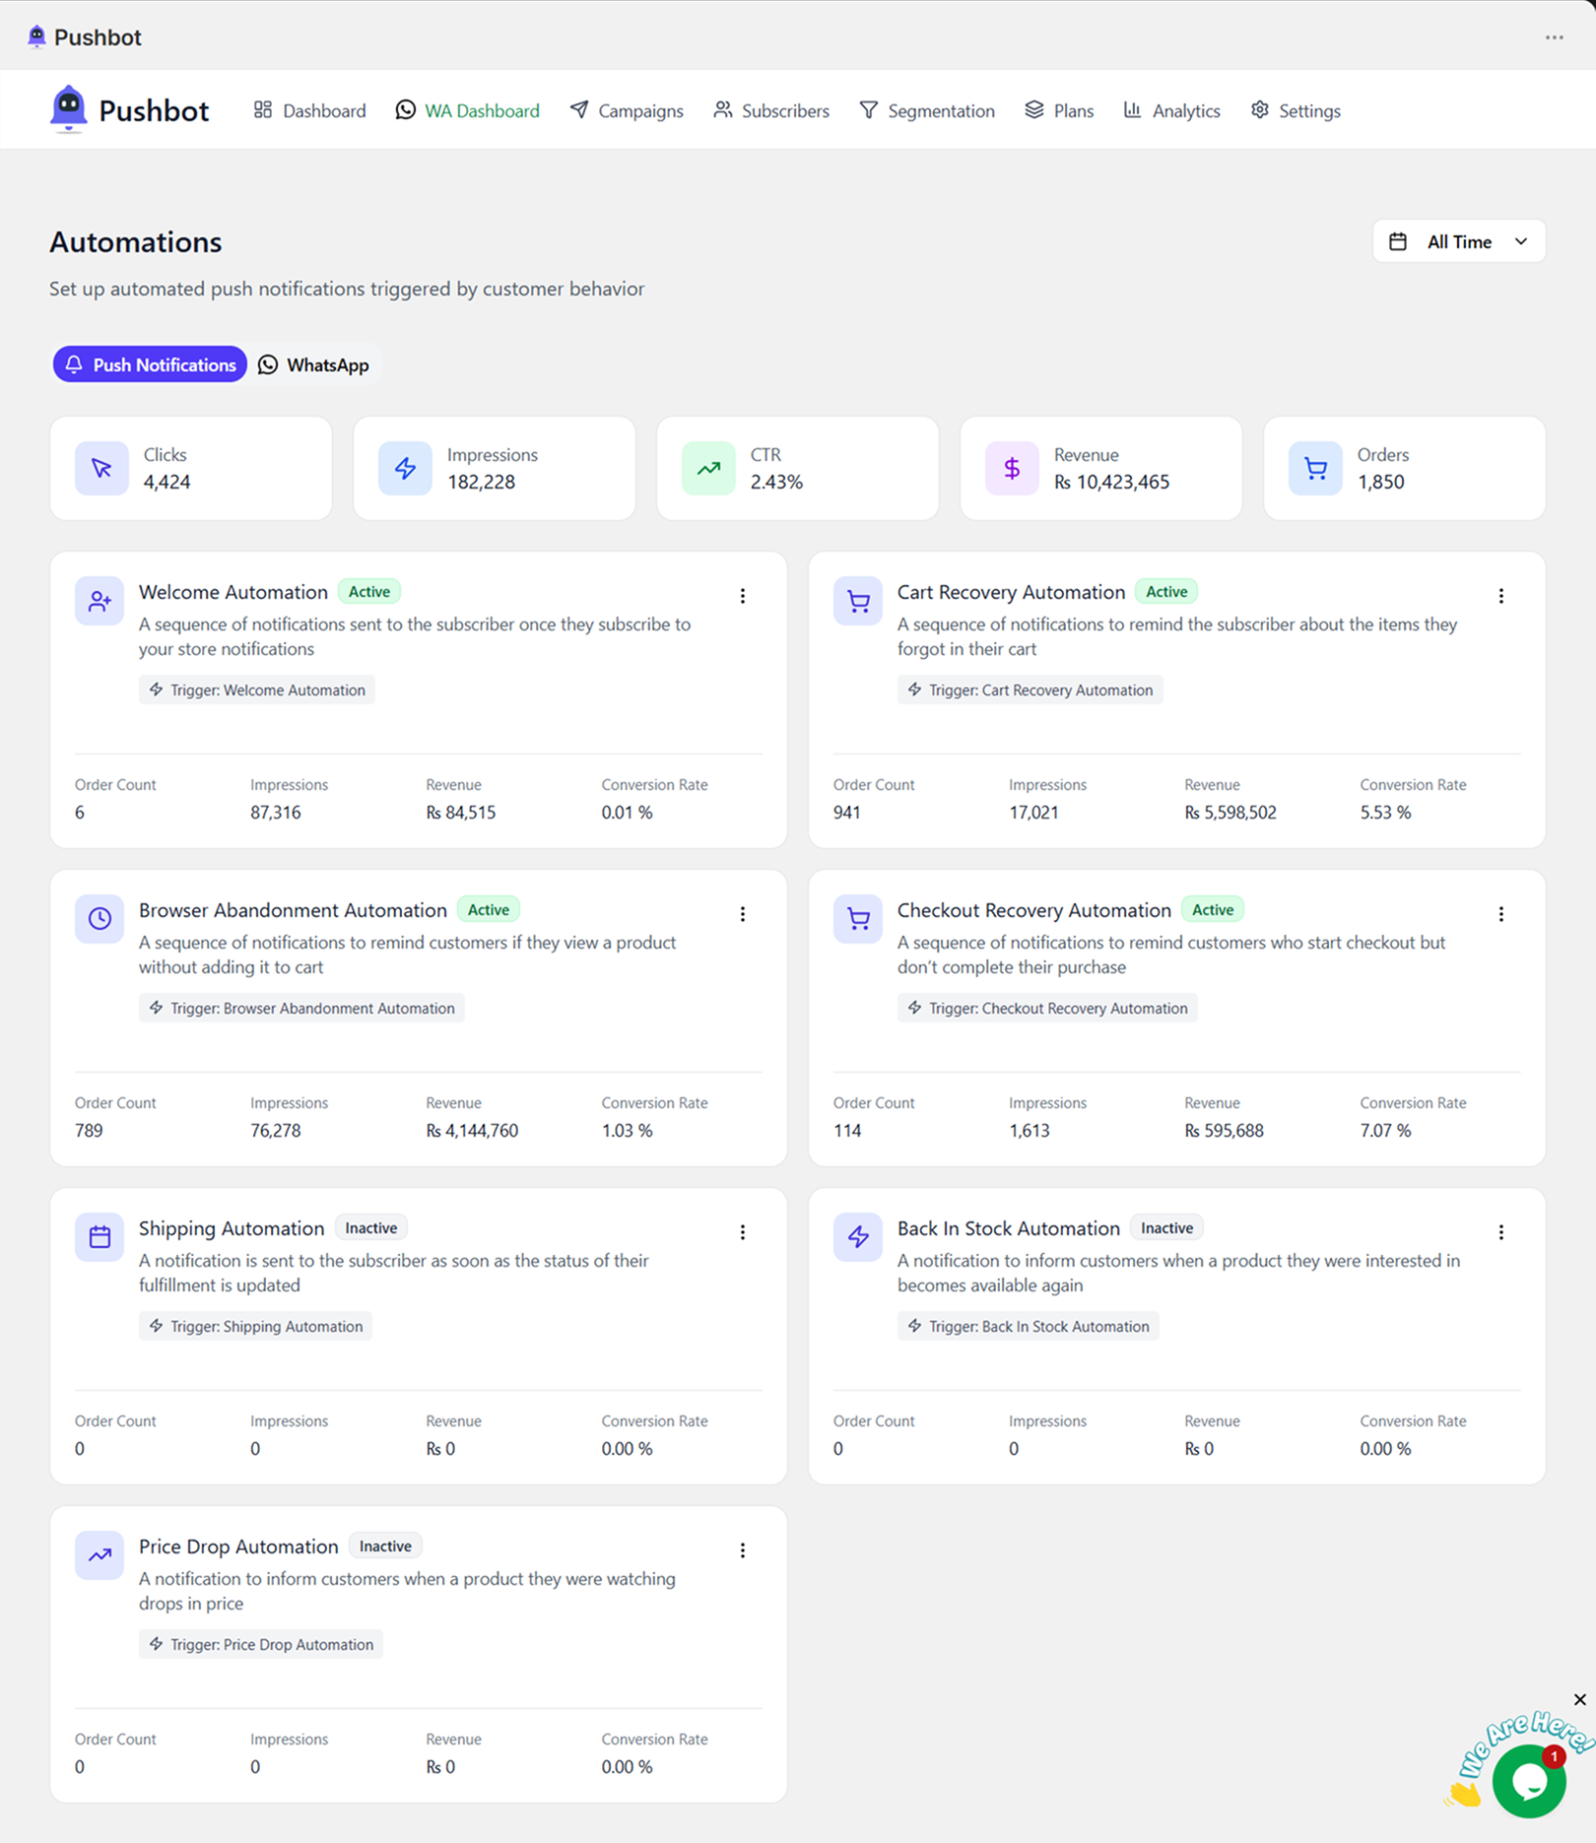Expand the All Time date dropdown
This screenshot has width=1596, height=1843.
1459,241
